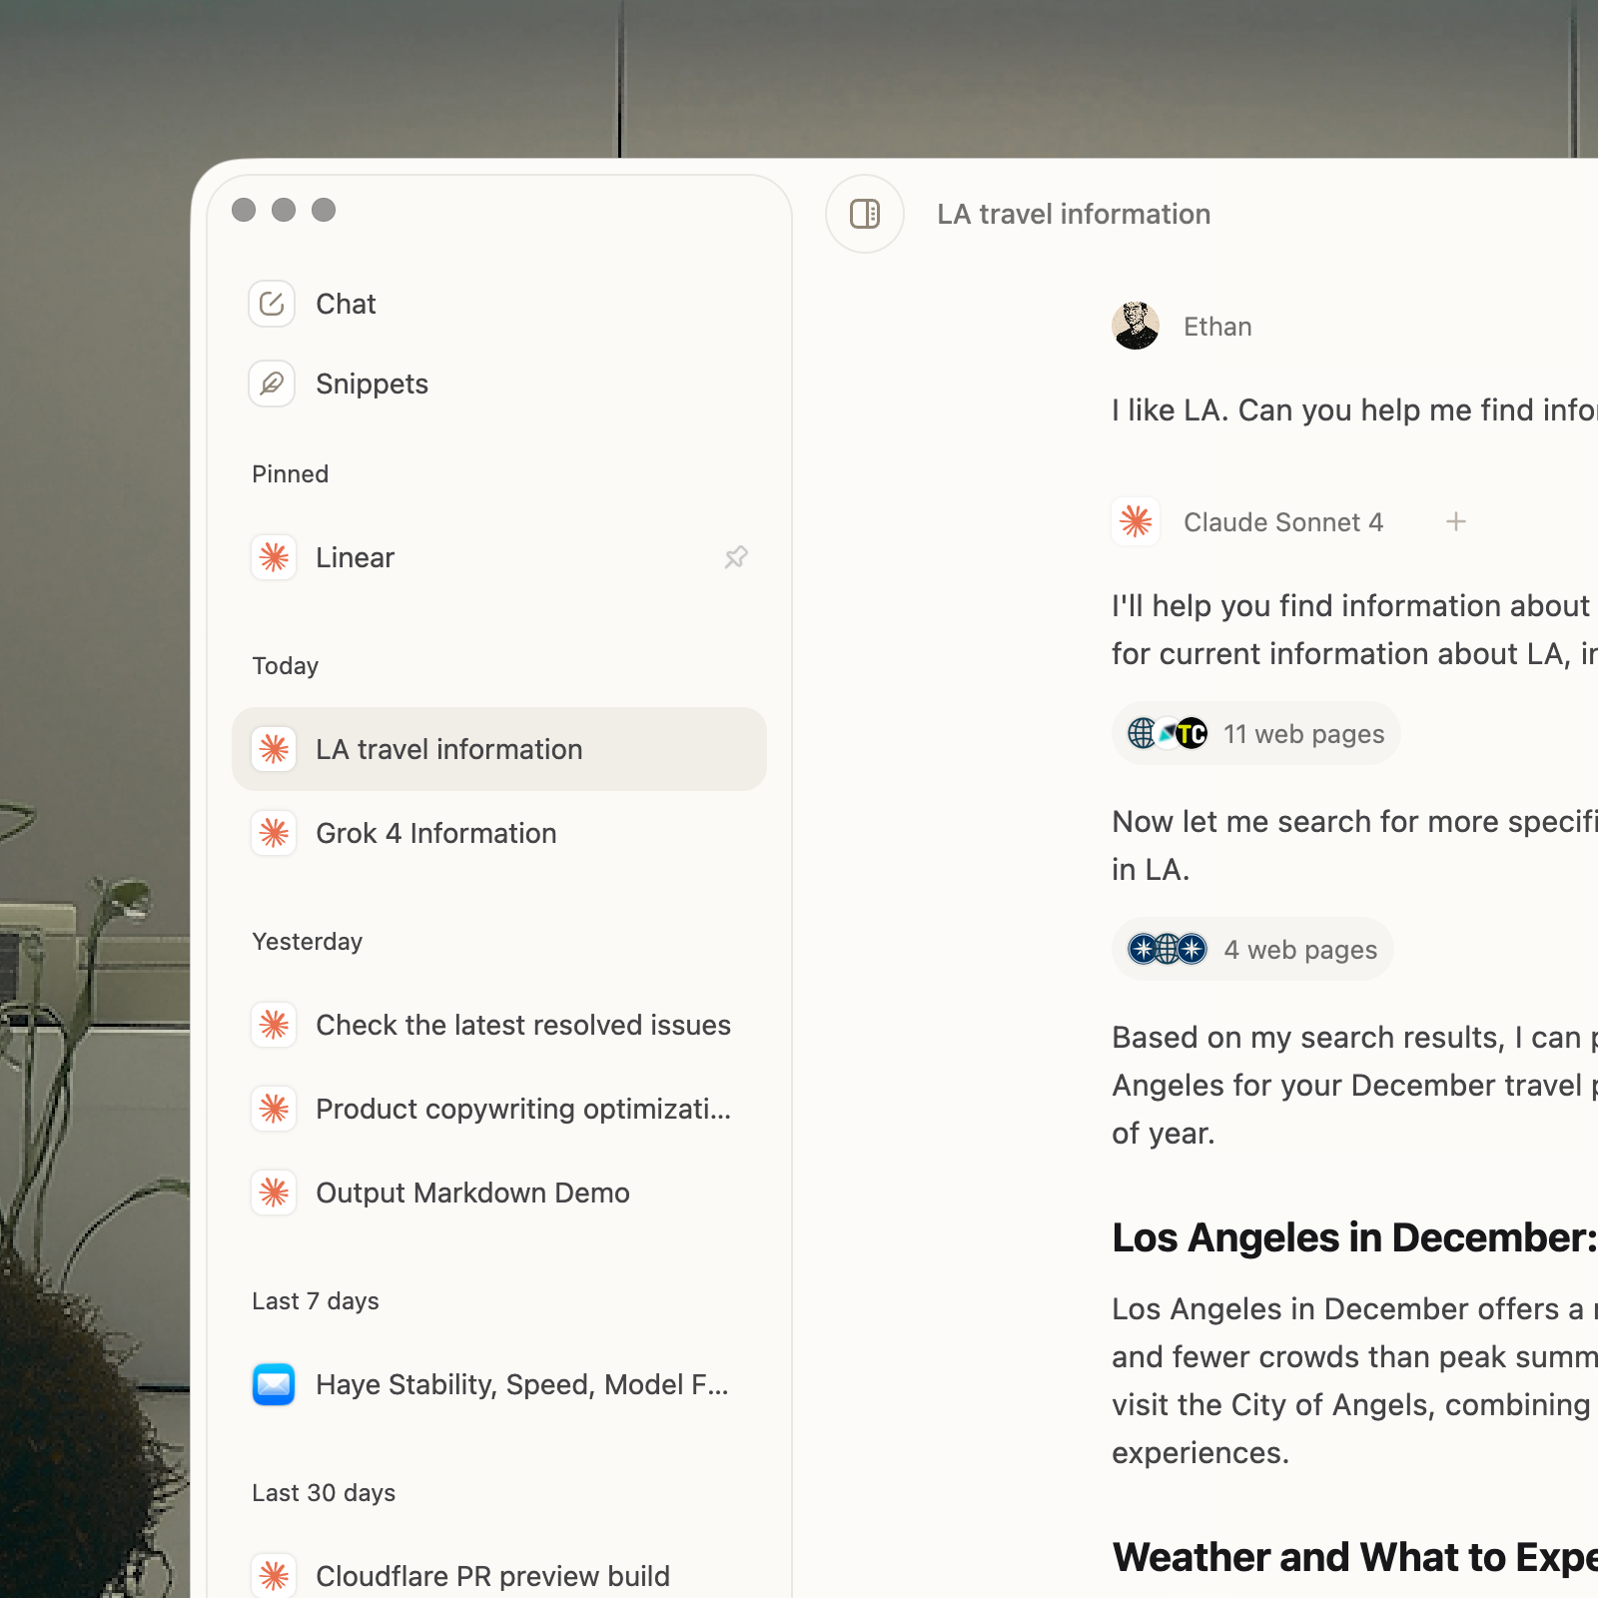Switch to the Snippets section

pos(373,384)
